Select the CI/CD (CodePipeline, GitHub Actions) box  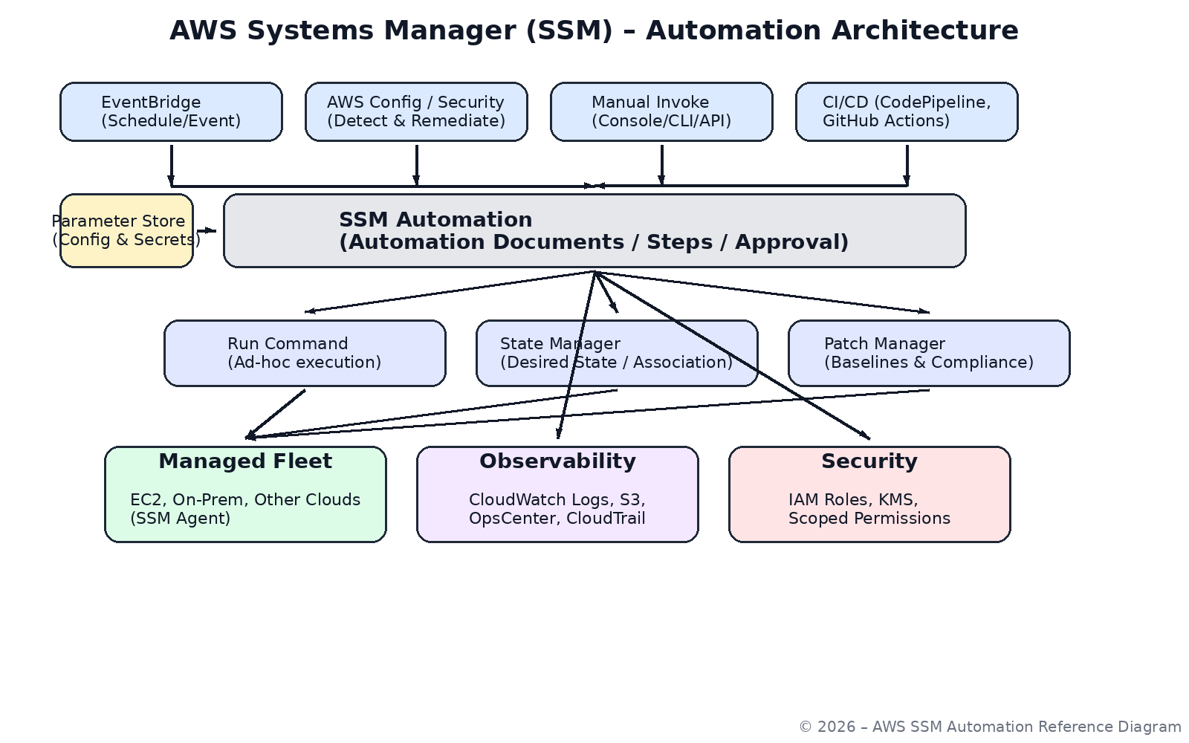pos(907,111)
